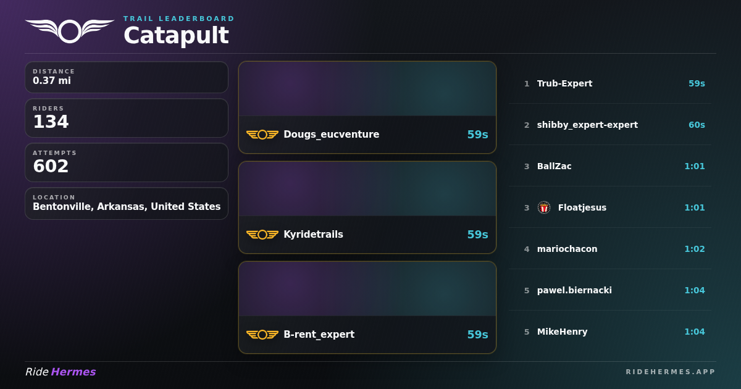Open the Kyridetrails rider card image

coord(367,189)
